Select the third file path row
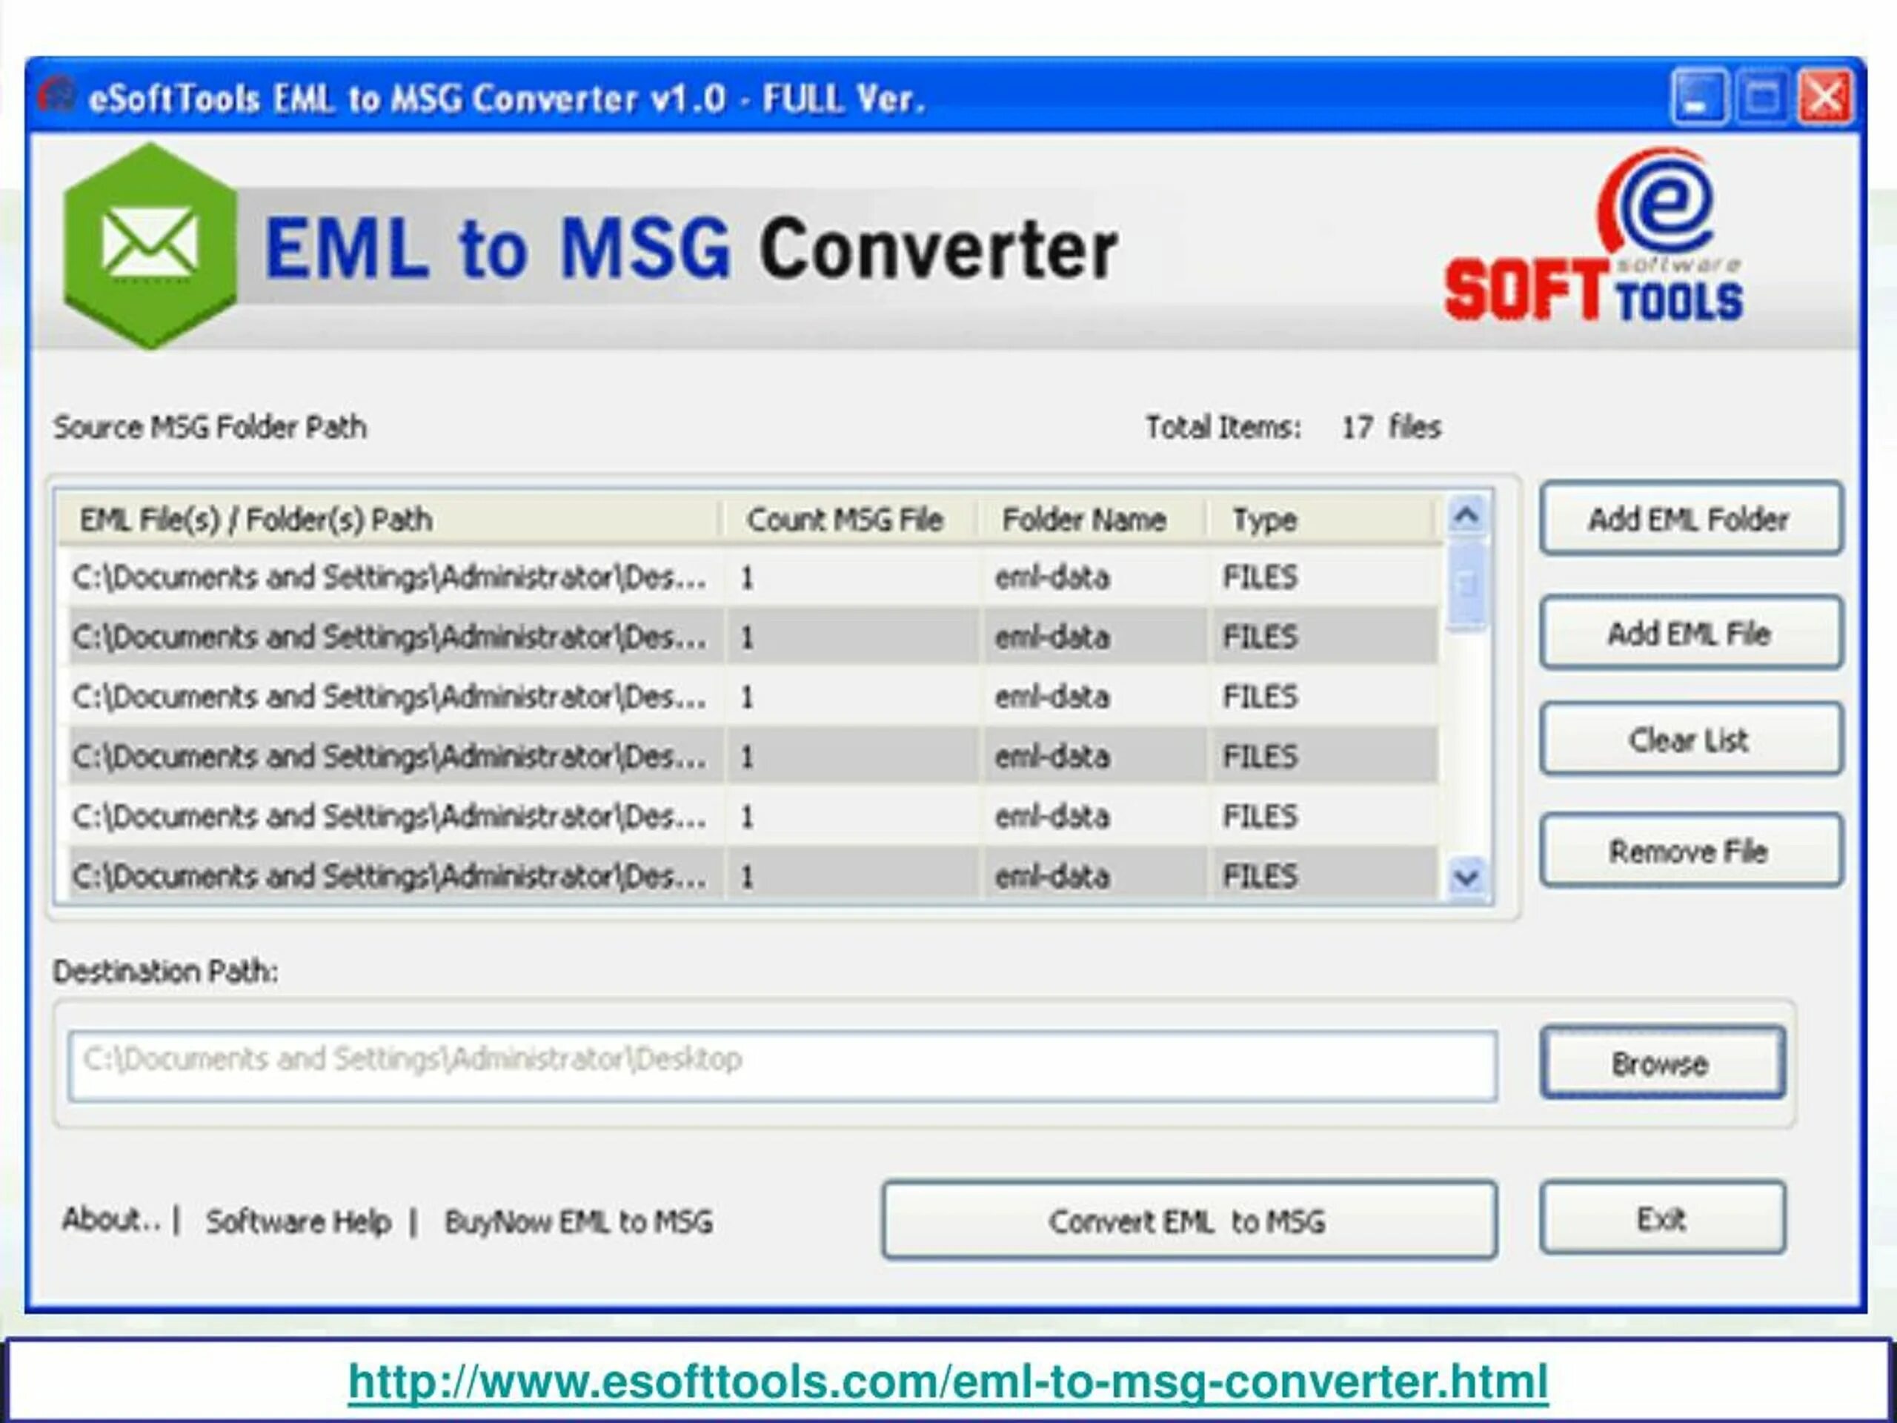The width and height of the screenshot is (1897, 1423). 753,697
